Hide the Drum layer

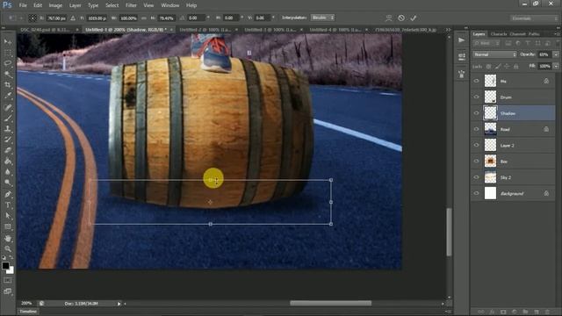(x=476, y=97)
